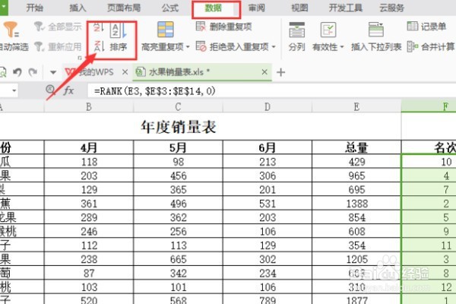This screenshot has height=304, width=456.
Task: Click the 插入下拉列表 insert dropdown icon
Action: point(376,30)
